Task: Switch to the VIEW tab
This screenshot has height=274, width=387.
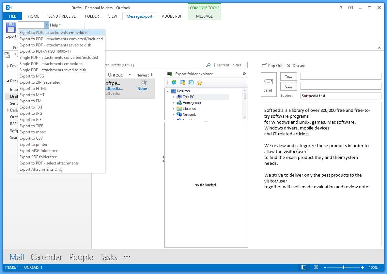Action: pyautogui.click(x=113, y=16)
